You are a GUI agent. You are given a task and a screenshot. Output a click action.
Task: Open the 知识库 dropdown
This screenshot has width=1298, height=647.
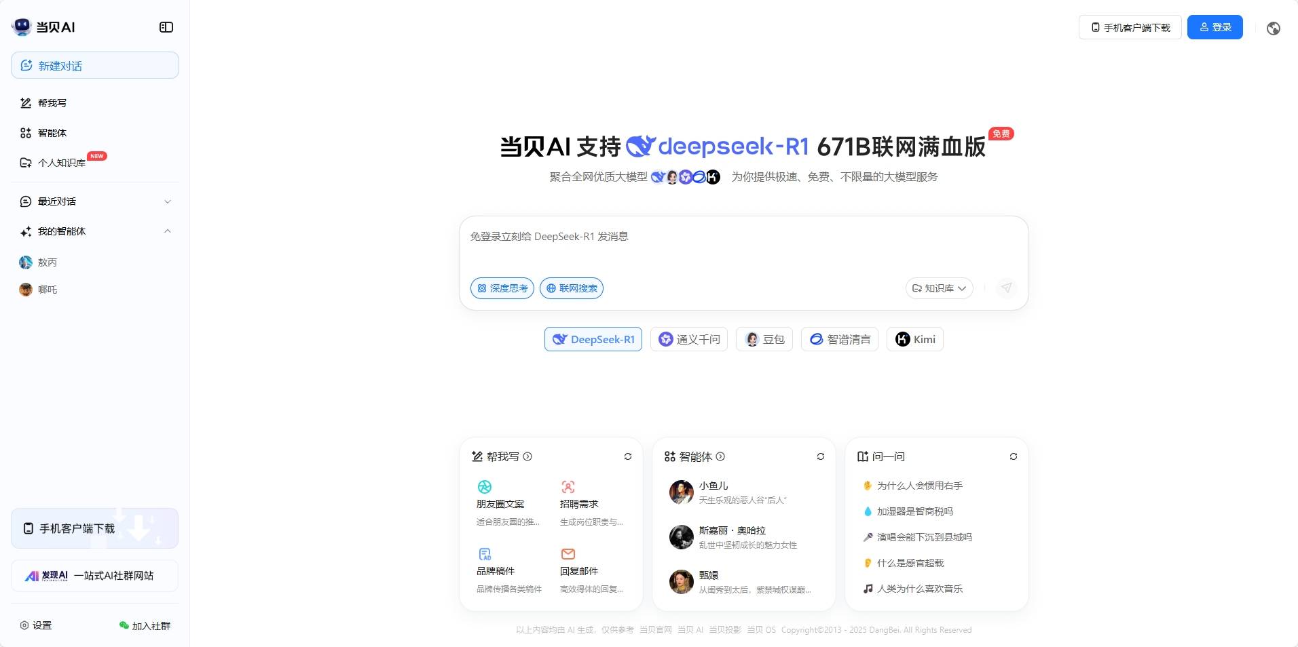[940, 288]
